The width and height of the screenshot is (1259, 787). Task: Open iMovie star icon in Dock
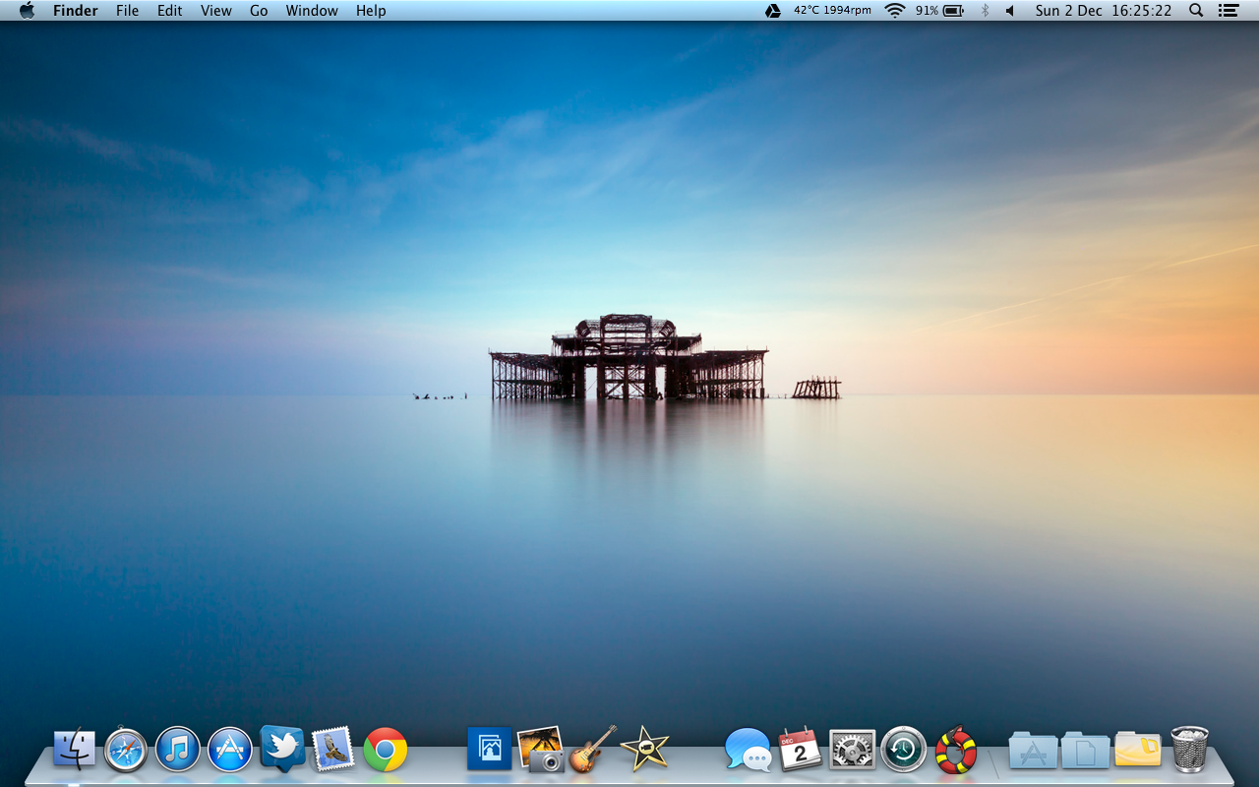[x=645, y=749]
